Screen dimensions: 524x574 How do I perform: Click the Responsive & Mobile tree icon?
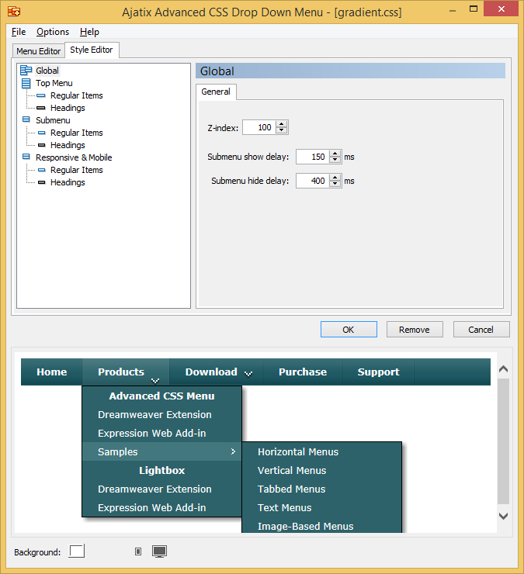tap(26, 157)
